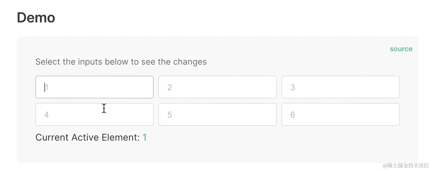Select the bottom row's last input field
The width and height of the screenshot is (431, 170).
[x=340, y=114]
